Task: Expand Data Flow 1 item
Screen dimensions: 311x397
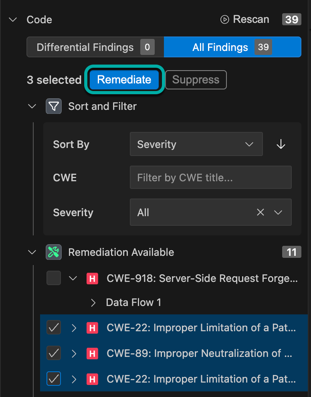Action: (x=93, y=303)
